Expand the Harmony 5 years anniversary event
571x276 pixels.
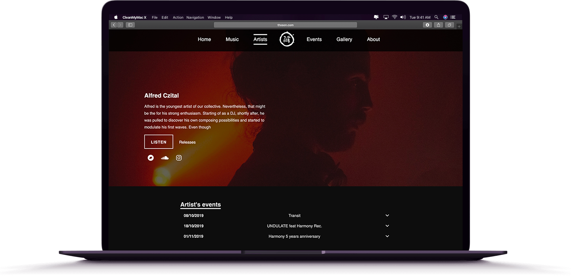coord(387,236)
